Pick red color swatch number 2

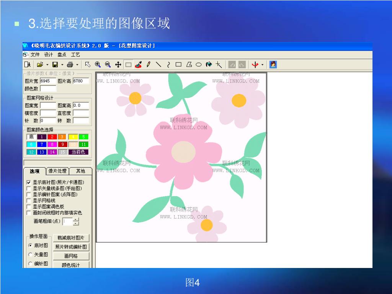click(52, 137)
